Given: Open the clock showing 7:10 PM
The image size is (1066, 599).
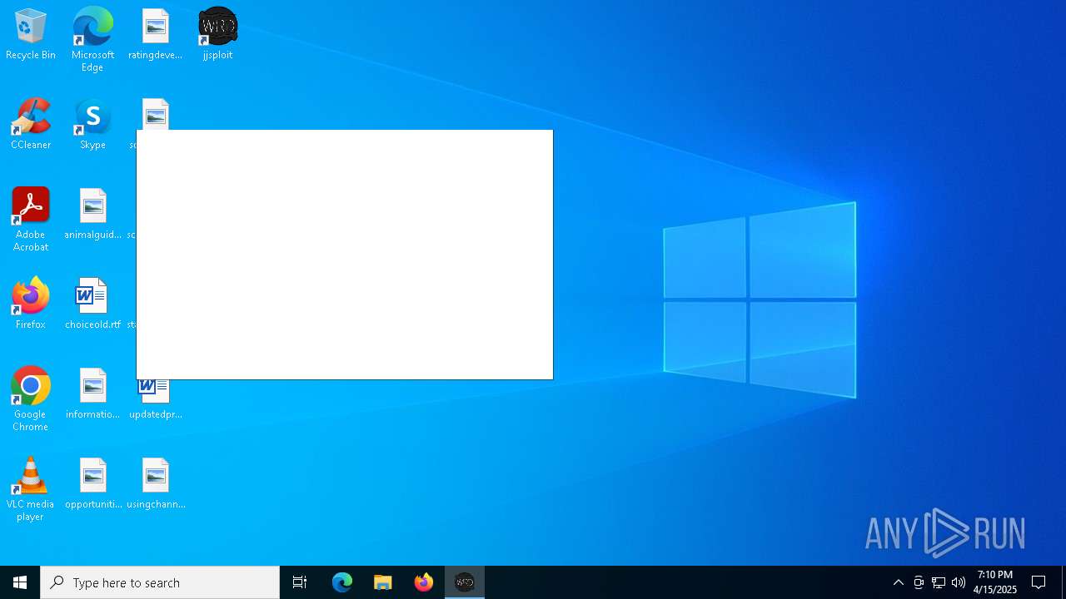Looking at the screenshot, I should [x=995, y=582].
